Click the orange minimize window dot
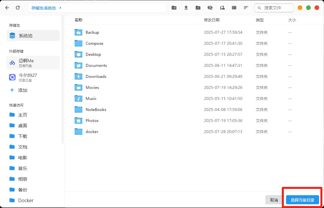The height and width of the screenshot is (208, 324). point(300,8)
